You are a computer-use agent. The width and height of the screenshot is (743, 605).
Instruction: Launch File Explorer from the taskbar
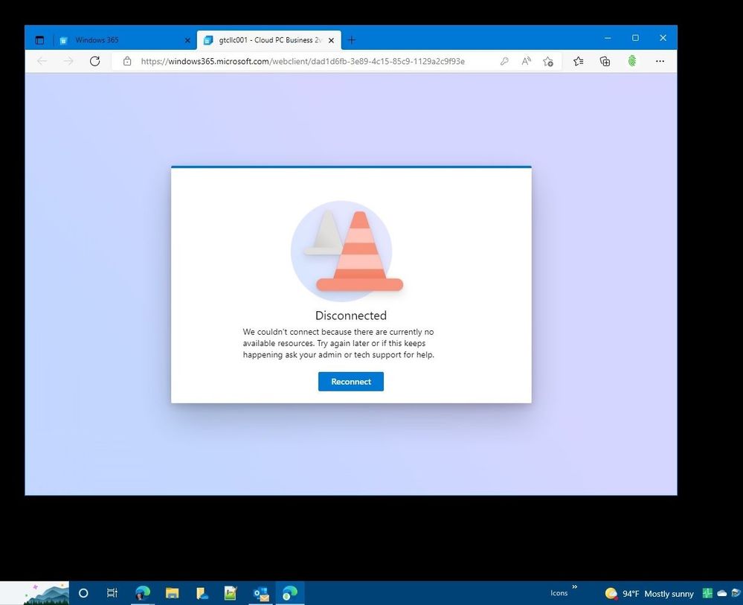click(172, 593)
